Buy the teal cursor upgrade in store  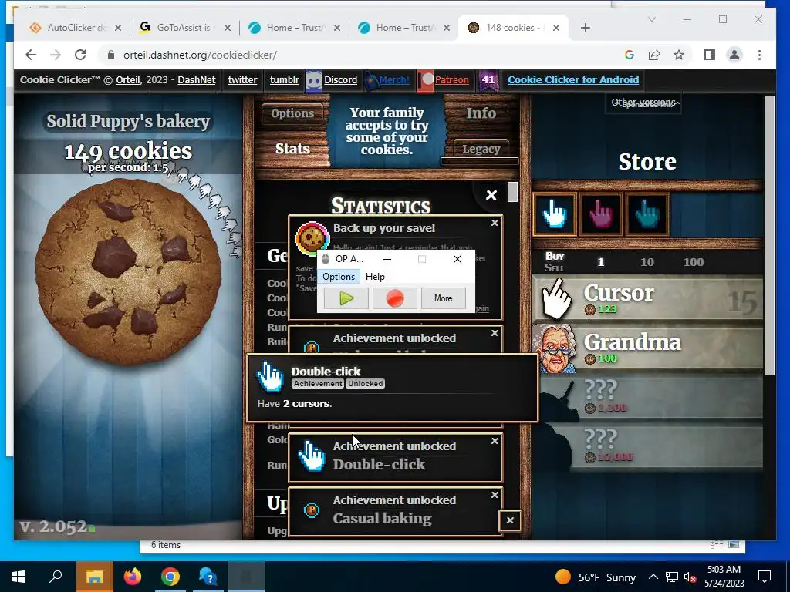coord(647,214)
